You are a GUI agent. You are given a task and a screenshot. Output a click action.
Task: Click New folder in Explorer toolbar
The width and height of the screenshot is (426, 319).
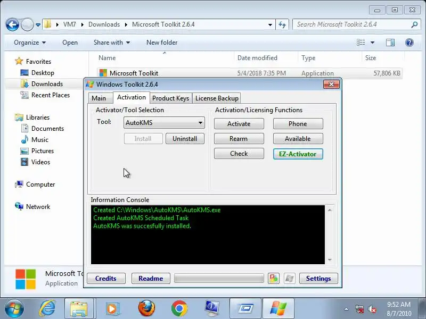162,43
